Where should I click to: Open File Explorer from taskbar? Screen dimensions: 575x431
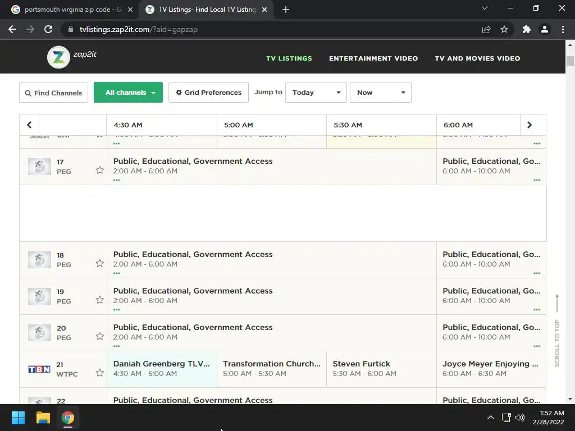[x=43, y=418]
